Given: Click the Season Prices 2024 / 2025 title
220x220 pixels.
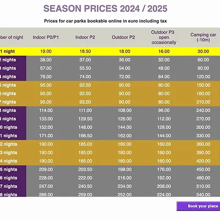Looking at the screenshot, I should pos(105,8).
